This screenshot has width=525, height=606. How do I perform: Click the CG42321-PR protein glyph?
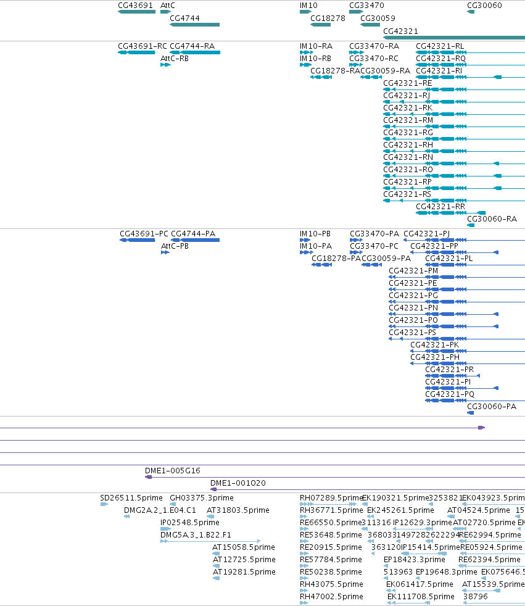point(452,376)
